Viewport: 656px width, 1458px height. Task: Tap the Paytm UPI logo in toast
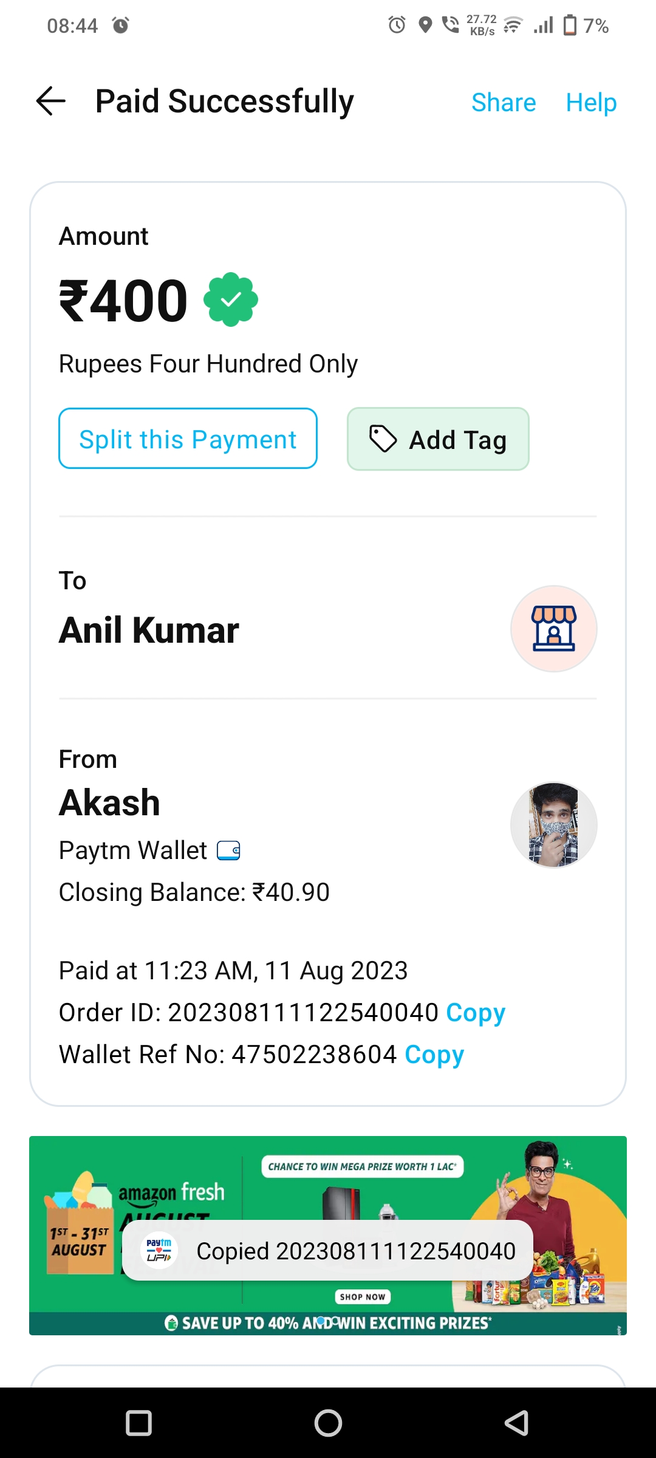(x=159, y=1250)
